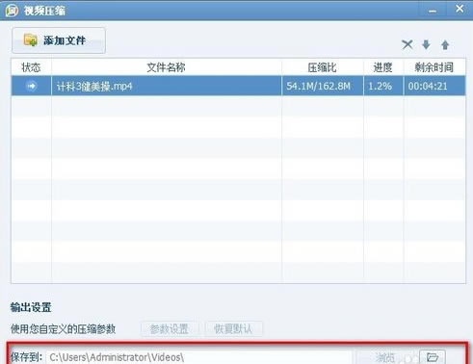
Task: Click the 添加文件 add file button
Action: pos(59,40)
